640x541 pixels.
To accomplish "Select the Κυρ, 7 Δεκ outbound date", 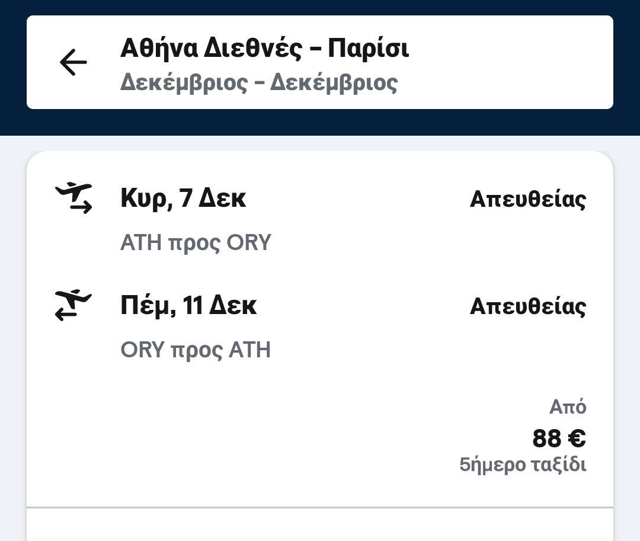I will point(183,198).
